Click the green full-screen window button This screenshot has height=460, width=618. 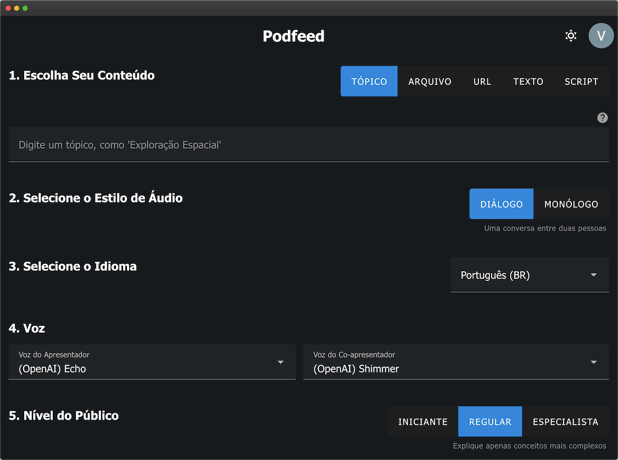click(x=25, y=8)
